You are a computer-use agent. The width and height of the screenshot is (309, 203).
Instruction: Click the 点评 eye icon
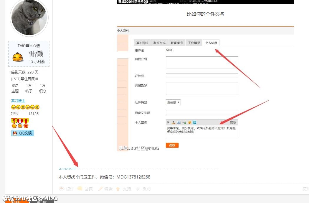point(62,189)
